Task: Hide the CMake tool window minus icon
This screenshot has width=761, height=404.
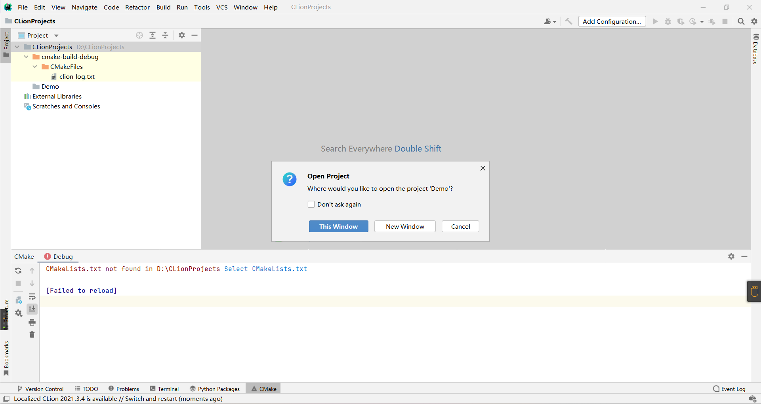Action: [x=744, y=256]
